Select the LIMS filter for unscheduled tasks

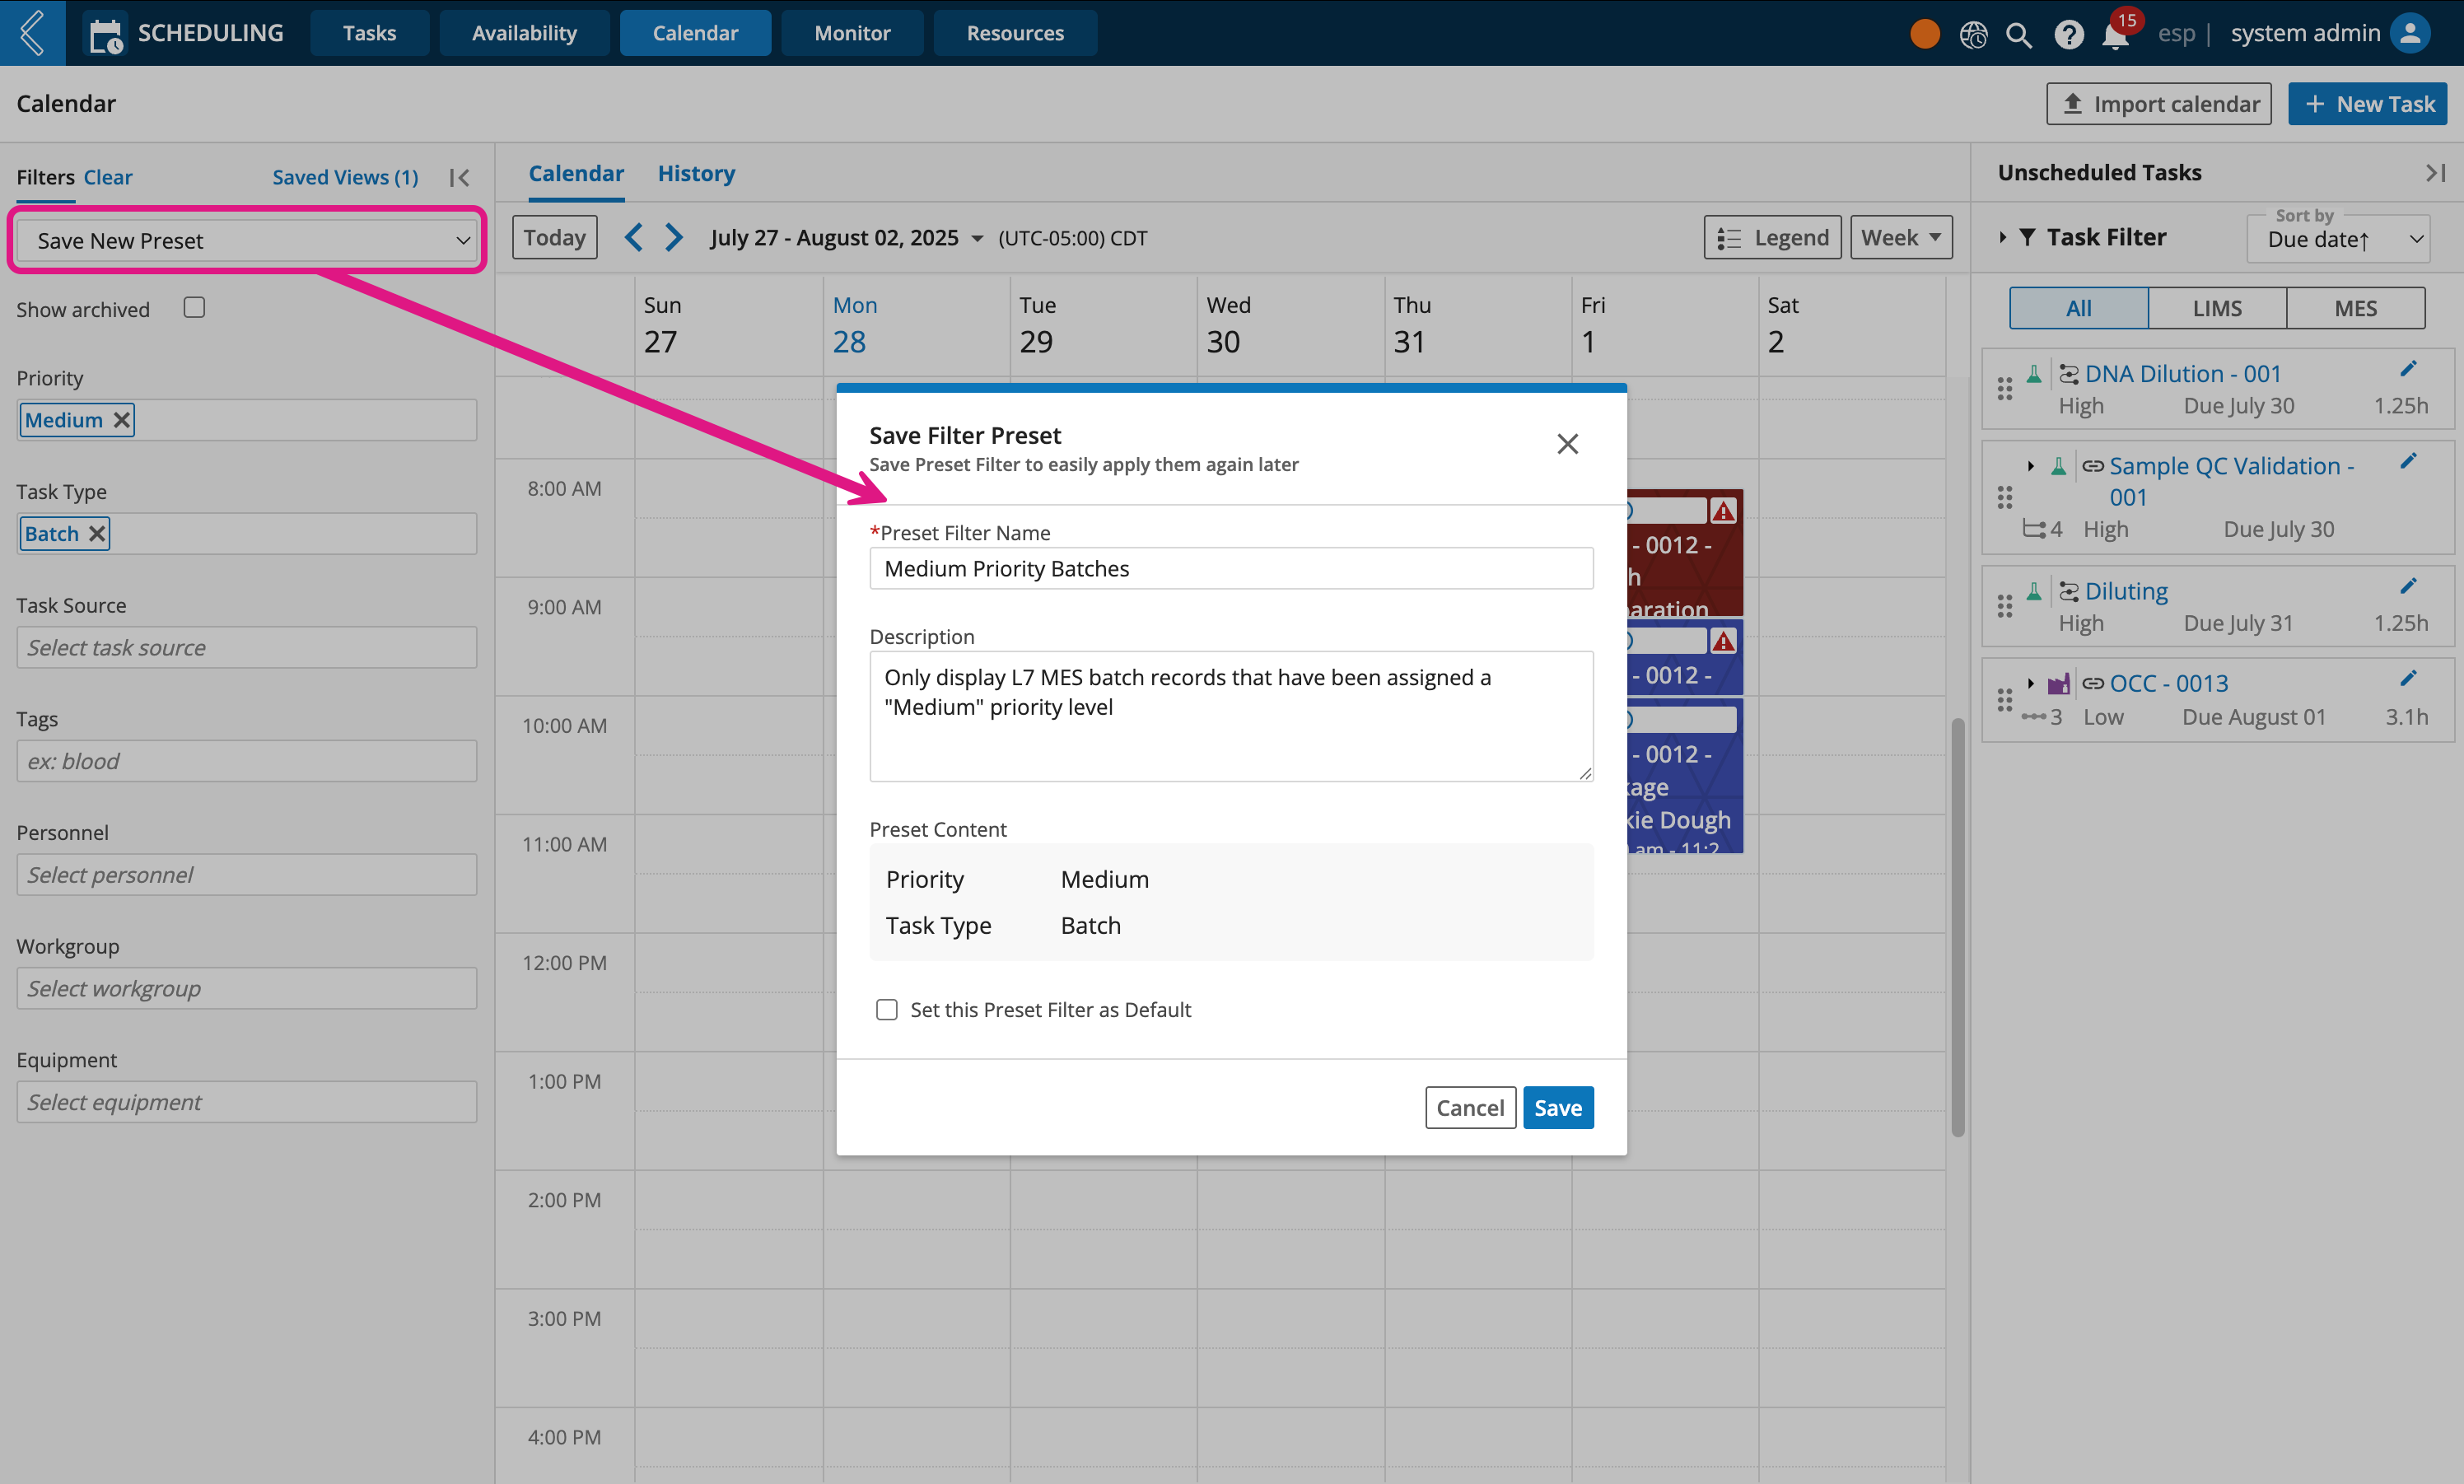pyautogui.click(x=2216, y=308)
